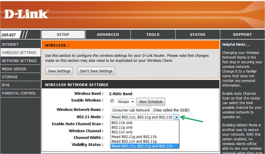The height and width of the screenshot is (154, 265).
Task: Click the Enable Auto Channel Scan label
Action: pos(77,124)
